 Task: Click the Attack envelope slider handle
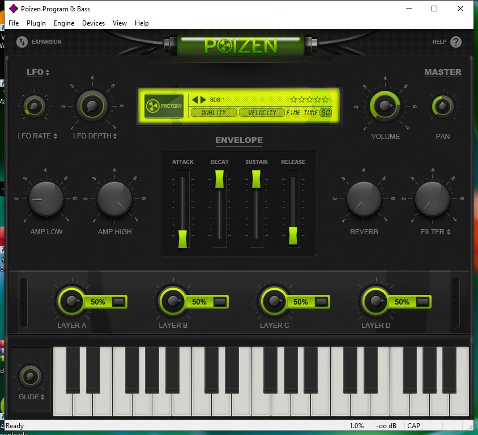[x=182, y=239]
